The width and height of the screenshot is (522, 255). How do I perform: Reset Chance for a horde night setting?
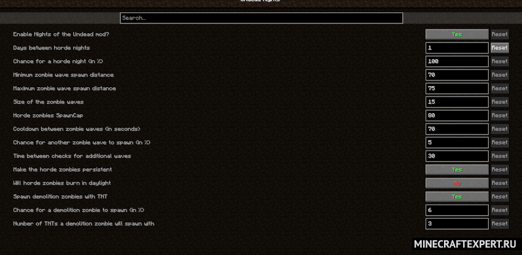click(500, 61)
